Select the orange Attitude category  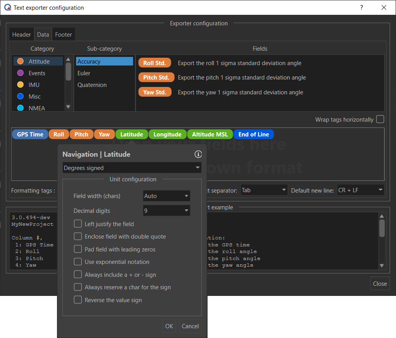39,61
